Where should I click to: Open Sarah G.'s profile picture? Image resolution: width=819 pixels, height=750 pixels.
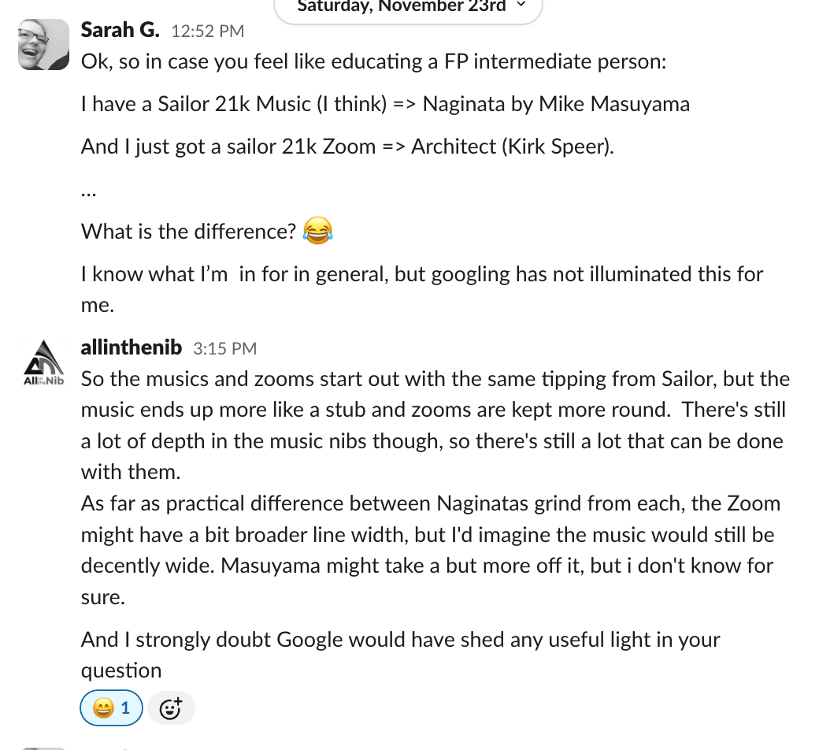(44, 44)
